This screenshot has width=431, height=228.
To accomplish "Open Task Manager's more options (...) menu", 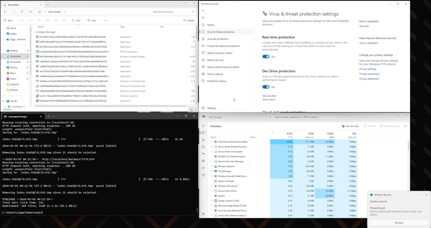I will [x=405, y=126].
